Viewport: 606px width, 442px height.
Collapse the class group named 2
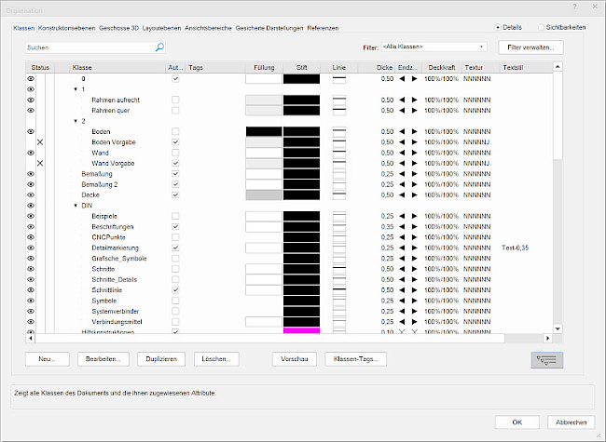[x=75, y=121]
